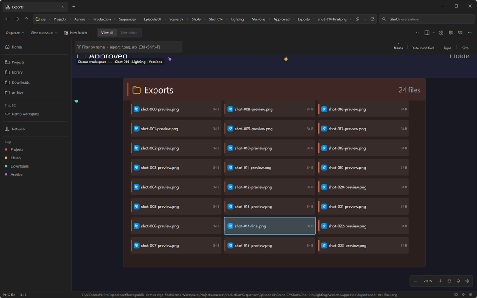
Task: Open the Give access to dropdown
Action: point(44,33)
